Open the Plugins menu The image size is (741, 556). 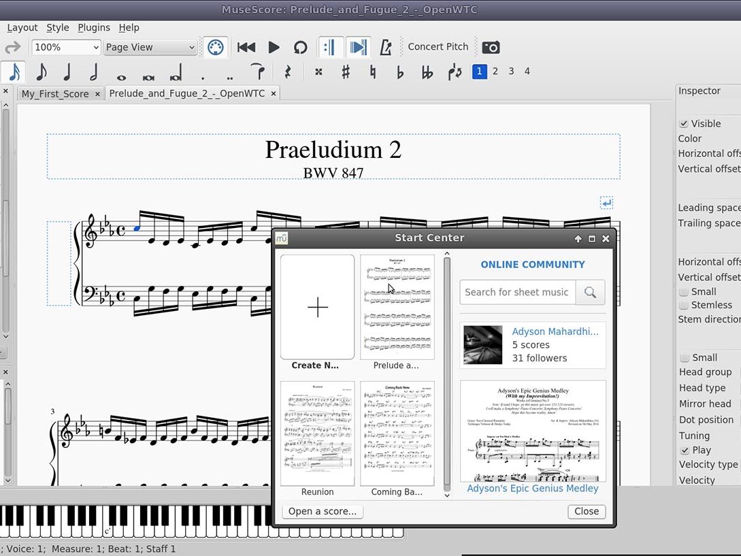tap(94, 28)
